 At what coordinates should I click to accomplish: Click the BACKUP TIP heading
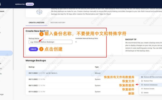(x=131, y=40)
